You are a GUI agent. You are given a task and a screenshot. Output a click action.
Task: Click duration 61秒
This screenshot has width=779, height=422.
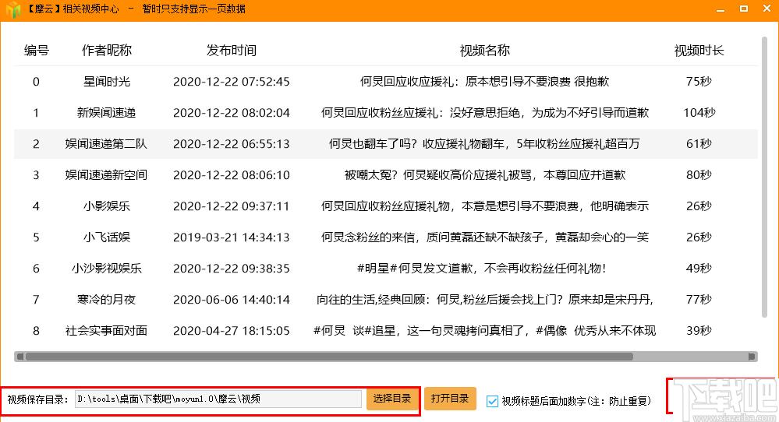tap(699, 144)
